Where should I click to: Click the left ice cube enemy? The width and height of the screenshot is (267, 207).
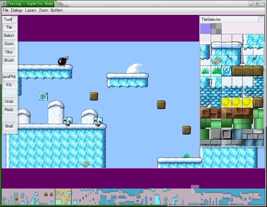(68, 121)
